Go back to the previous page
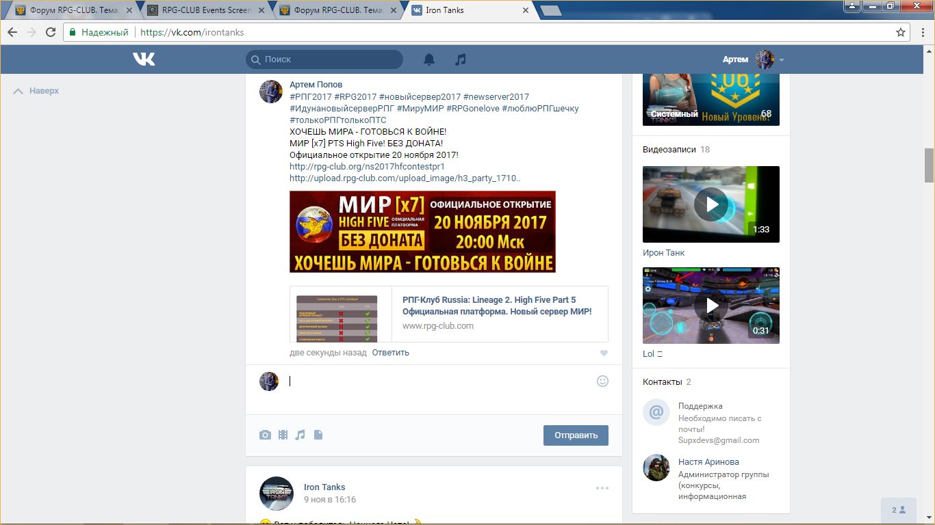This screenshot has width=935, height=525. pyautogui.click(x=12, y=32)
